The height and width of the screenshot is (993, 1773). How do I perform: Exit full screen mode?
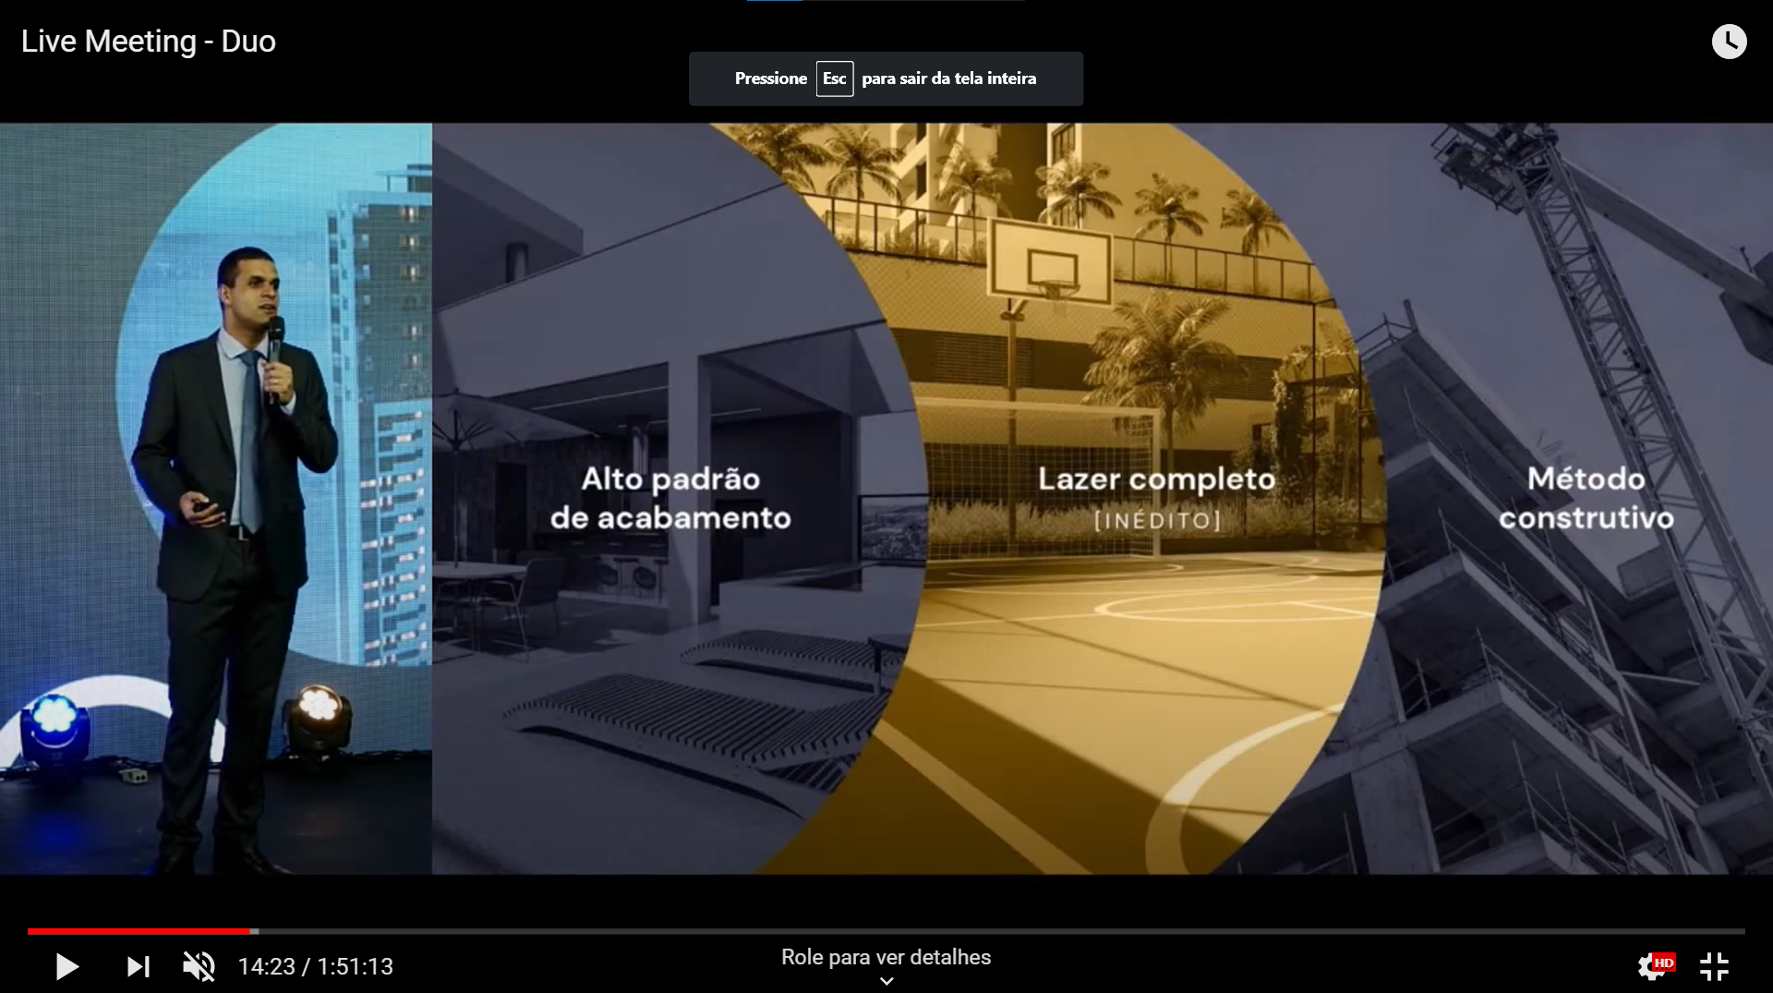1714,966
